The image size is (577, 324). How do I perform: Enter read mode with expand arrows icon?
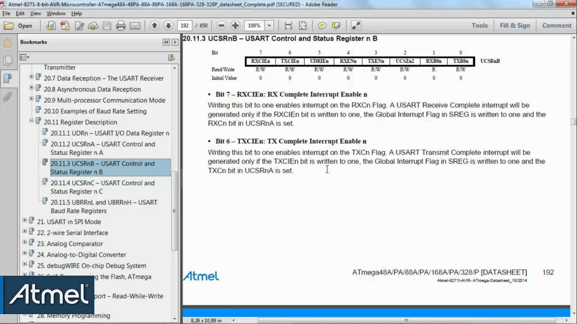356,26
